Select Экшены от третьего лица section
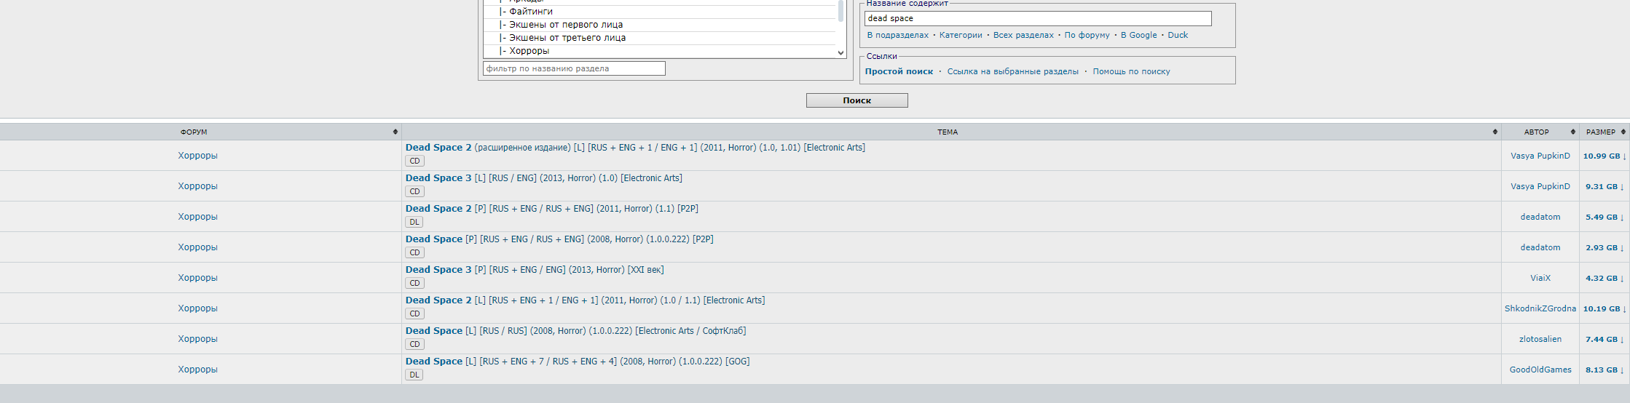The width and height of the screenshot is (1630, 403). pyautogui.click(x=660, y=38)
